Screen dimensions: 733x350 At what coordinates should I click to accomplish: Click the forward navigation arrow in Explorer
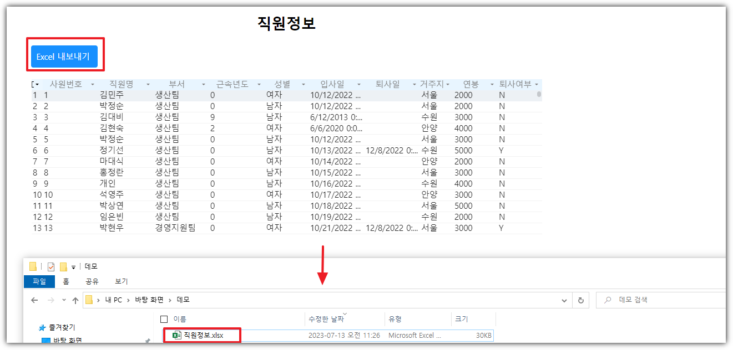point(50,300)
